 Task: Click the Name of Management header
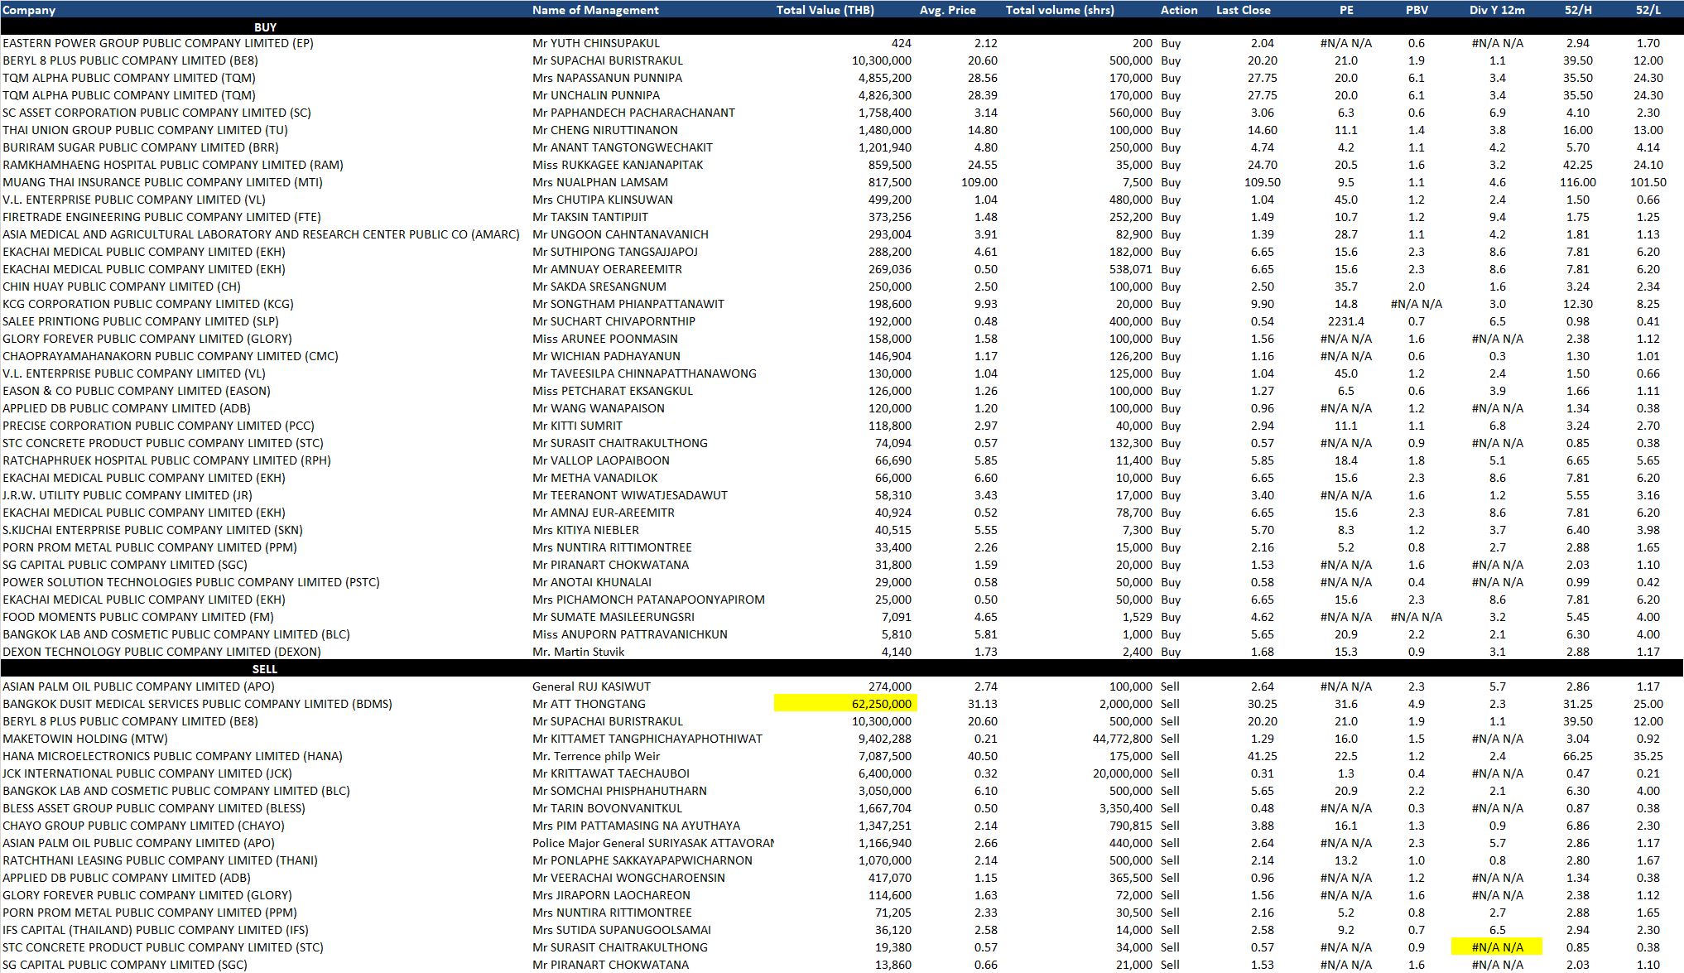595,10
